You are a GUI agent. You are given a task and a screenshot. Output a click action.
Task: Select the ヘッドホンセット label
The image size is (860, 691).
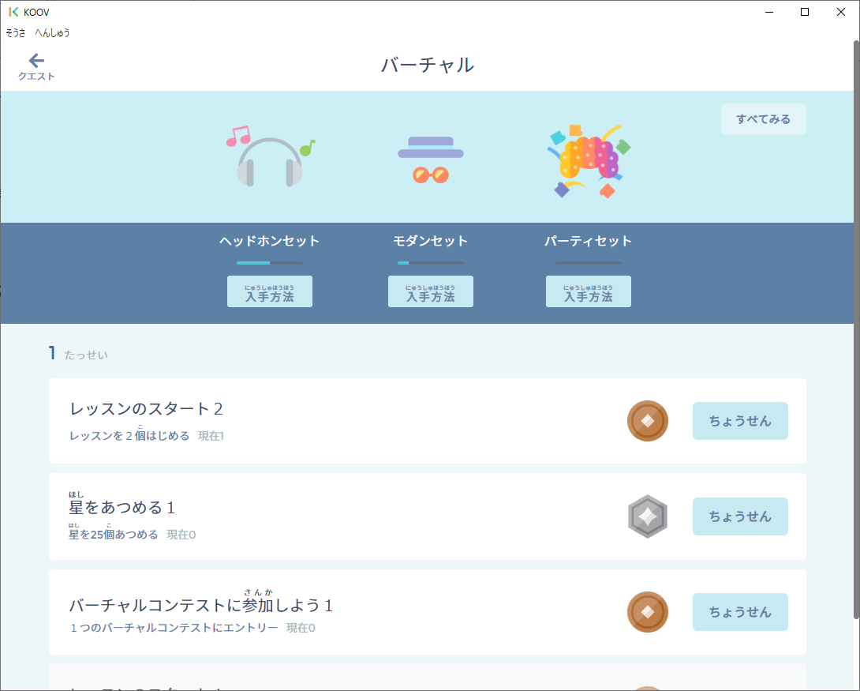pyautogui.click(x=269, y=241)
